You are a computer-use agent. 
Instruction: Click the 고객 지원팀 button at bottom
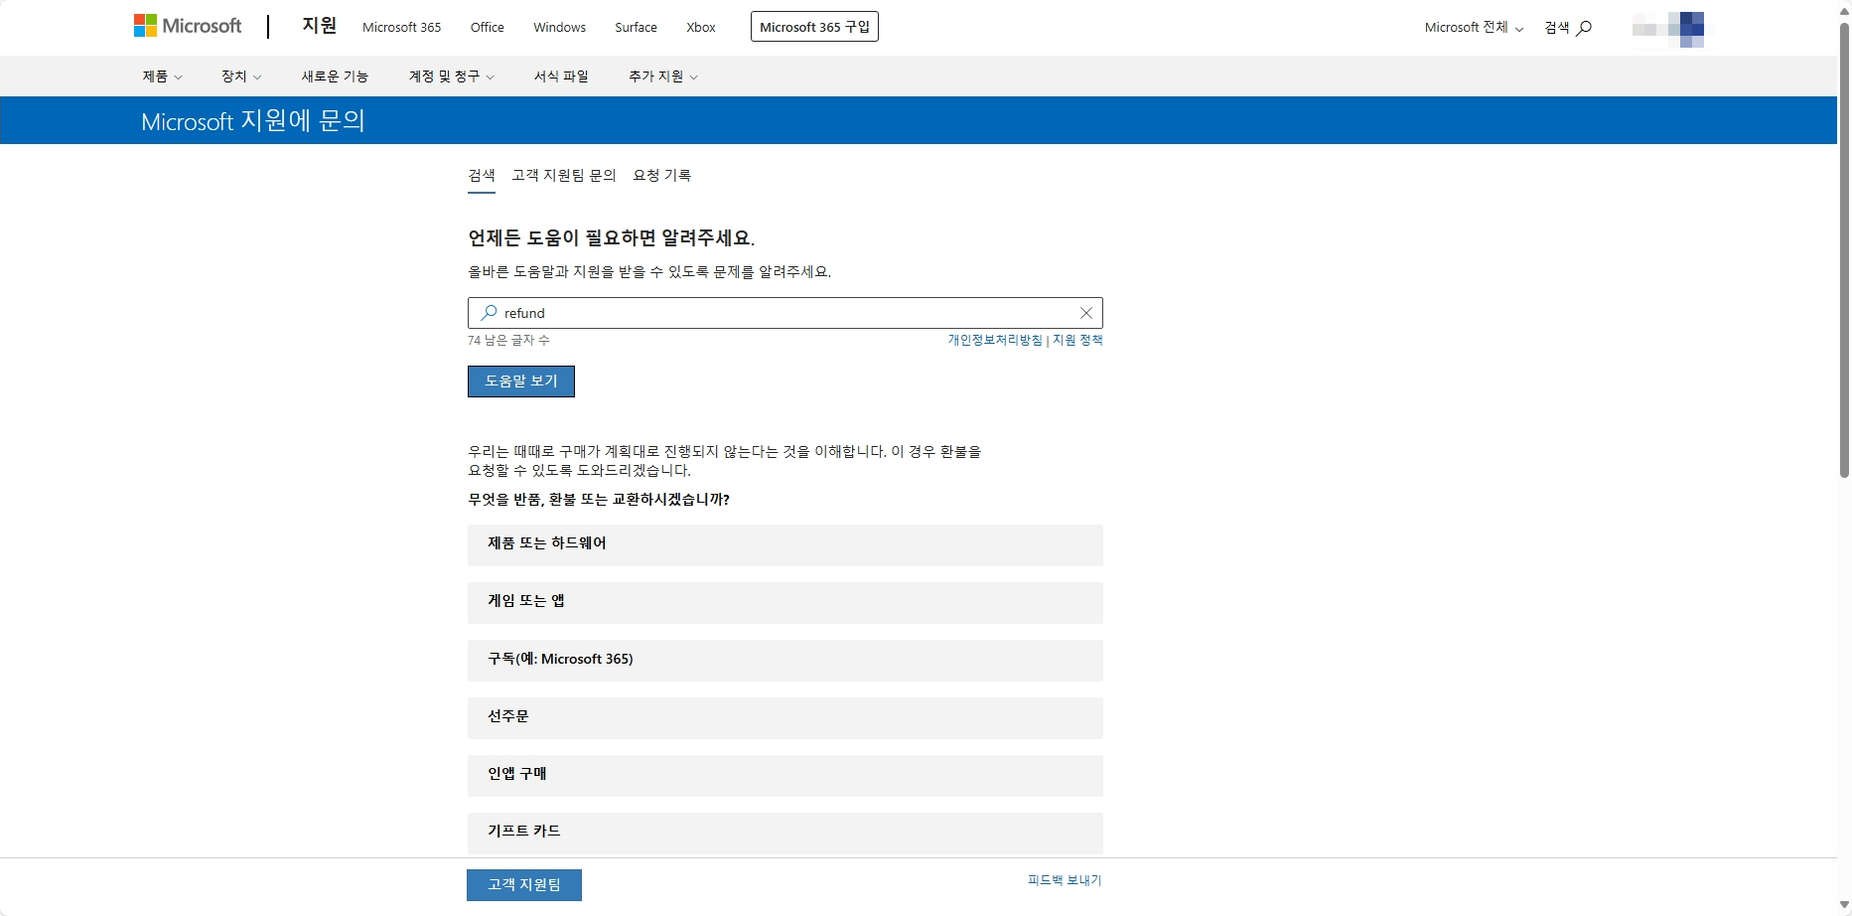point(524,885)
